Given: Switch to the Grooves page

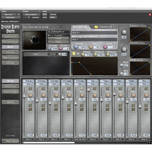Looking at the screenshot, I should pyautogui.click(x=10, y=52).
